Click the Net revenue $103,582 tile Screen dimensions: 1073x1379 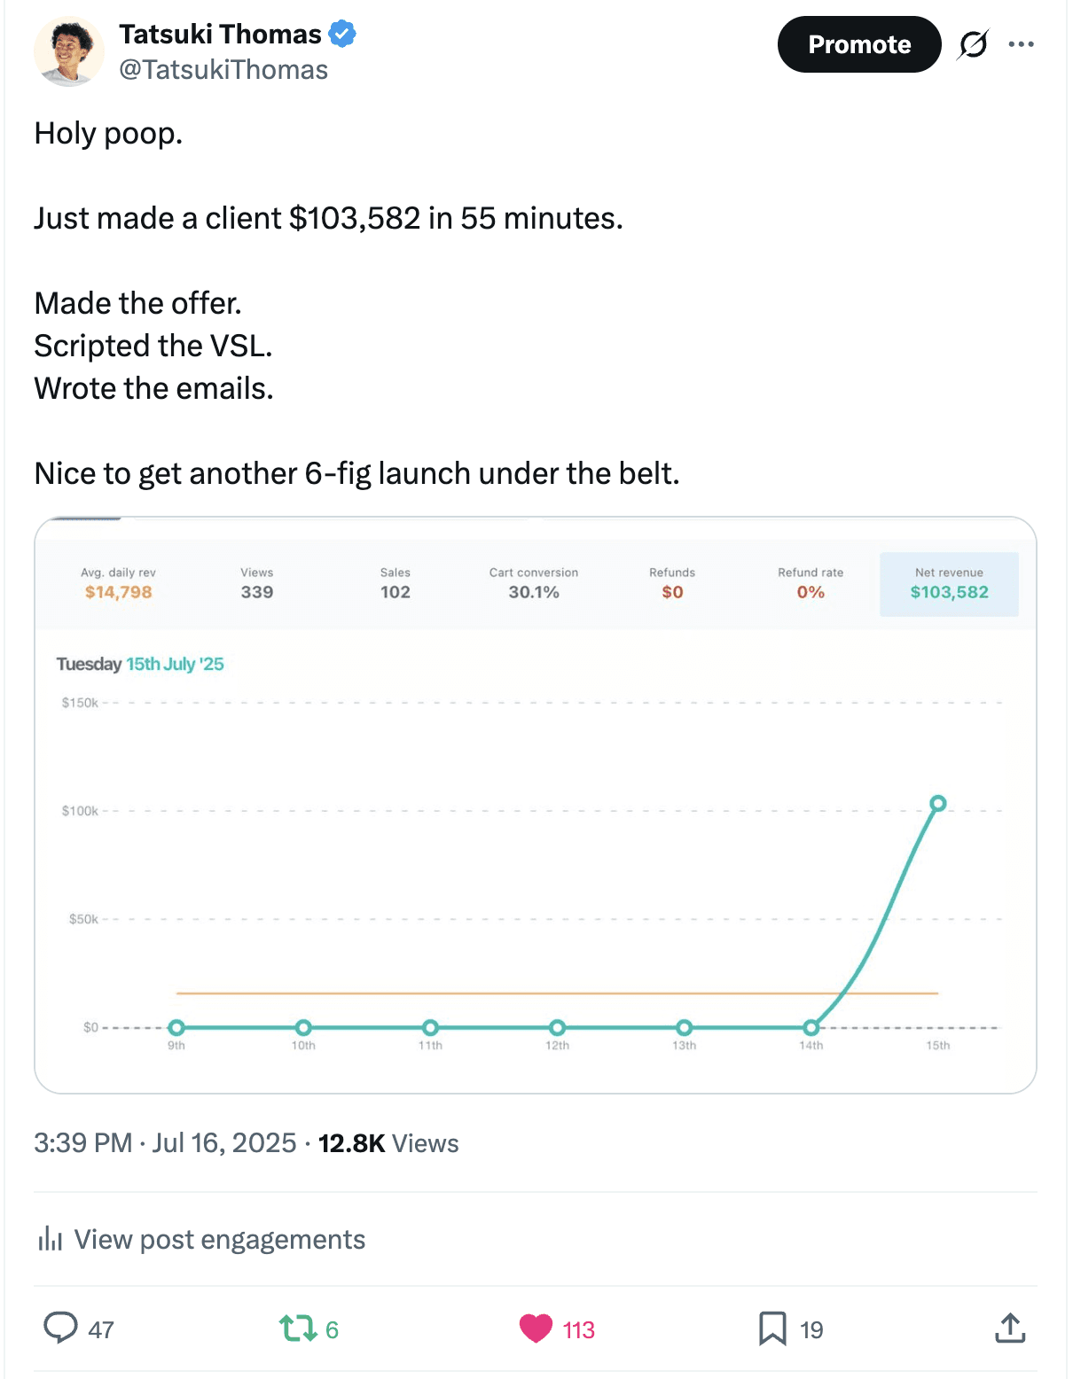click(949, 584)
